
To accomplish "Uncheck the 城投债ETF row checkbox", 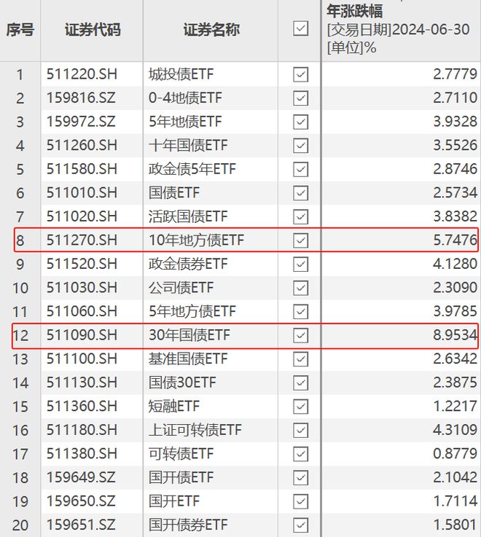I will (x=300, y=74).
